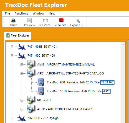Viewport: 129px width, 123px height.
Task: Expand the ACTC task cards node
Action: (x=22, y=109)
